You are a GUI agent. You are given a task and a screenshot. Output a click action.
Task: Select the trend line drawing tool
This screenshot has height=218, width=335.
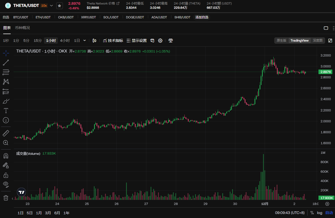(6, 63)
